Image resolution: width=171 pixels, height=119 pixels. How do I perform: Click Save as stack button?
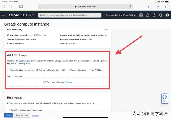coord(22,115)
